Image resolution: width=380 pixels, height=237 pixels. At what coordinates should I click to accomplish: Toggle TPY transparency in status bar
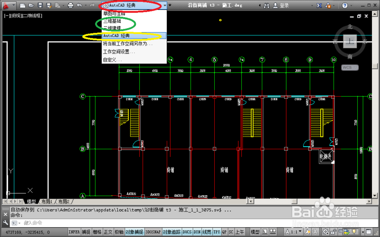pyautogui.click(x=217, y=232)
